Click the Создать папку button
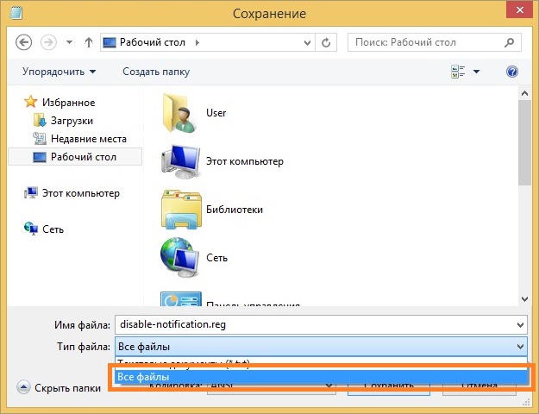The height and width of the screenshot is (414, 539). (x=156, y=72)
